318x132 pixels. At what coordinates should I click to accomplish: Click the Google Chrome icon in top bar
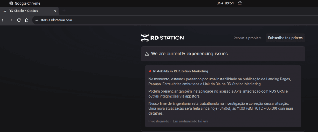(x=11, y=3)
